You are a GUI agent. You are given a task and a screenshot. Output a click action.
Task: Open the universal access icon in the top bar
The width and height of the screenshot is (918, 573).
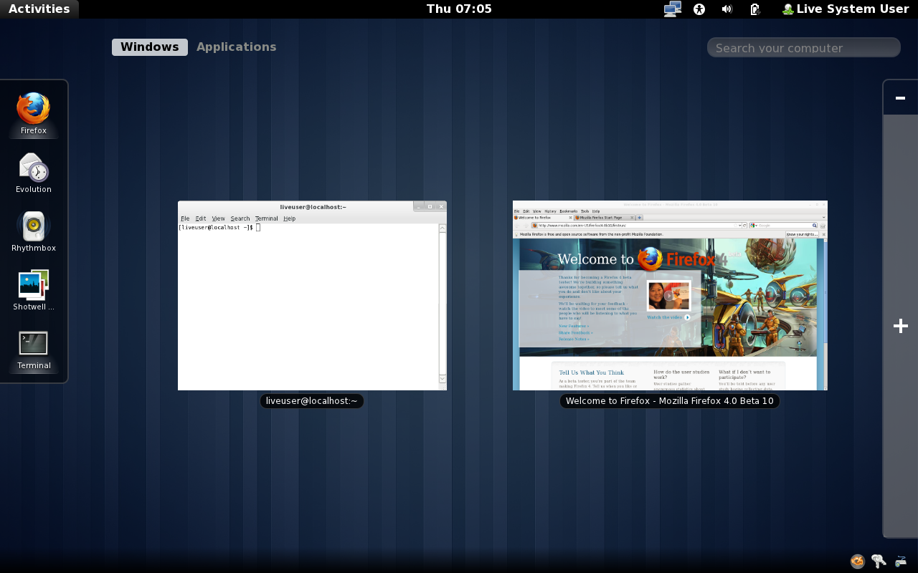click(x=699, y=9)
